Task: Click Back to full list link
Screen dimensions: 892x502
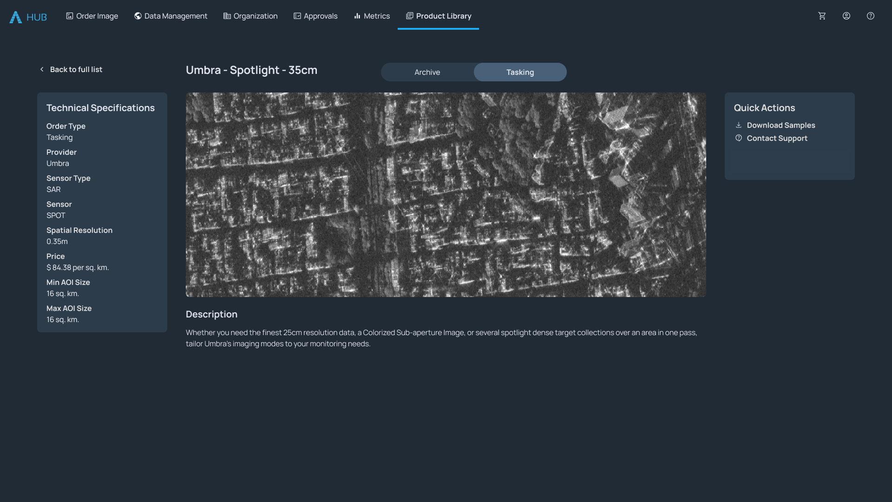Action: pyautogui.click(x=76, y=69)
